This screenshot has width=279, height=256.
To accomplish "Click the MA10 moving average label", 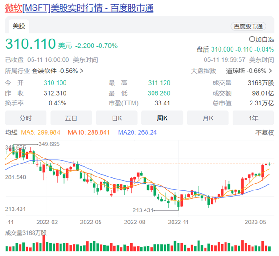I will coord(89,132).
